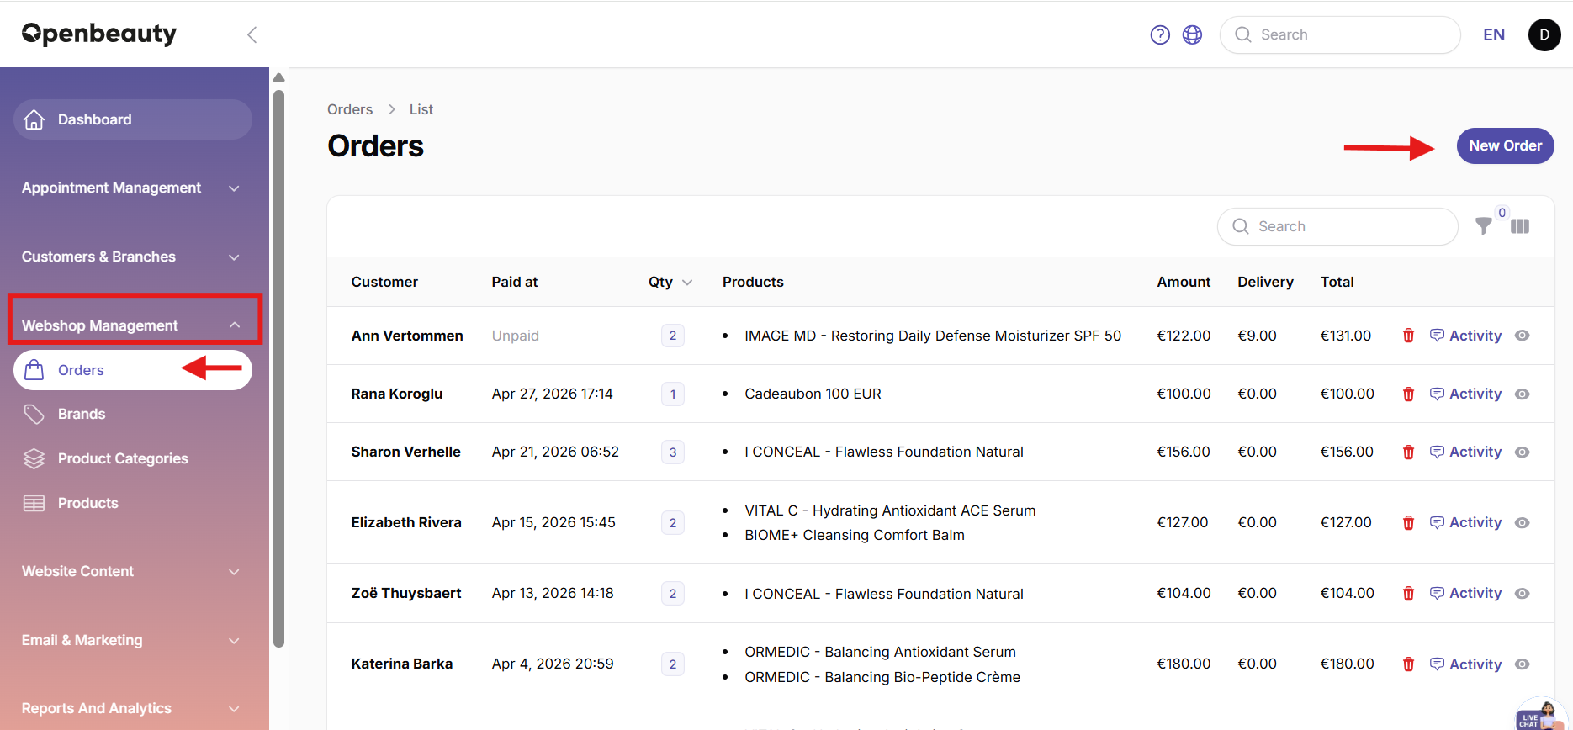The height and width of the screenshot is (730, 1573).
Task: Open Brands in the sidebar
Action: [x=133, y=414]
